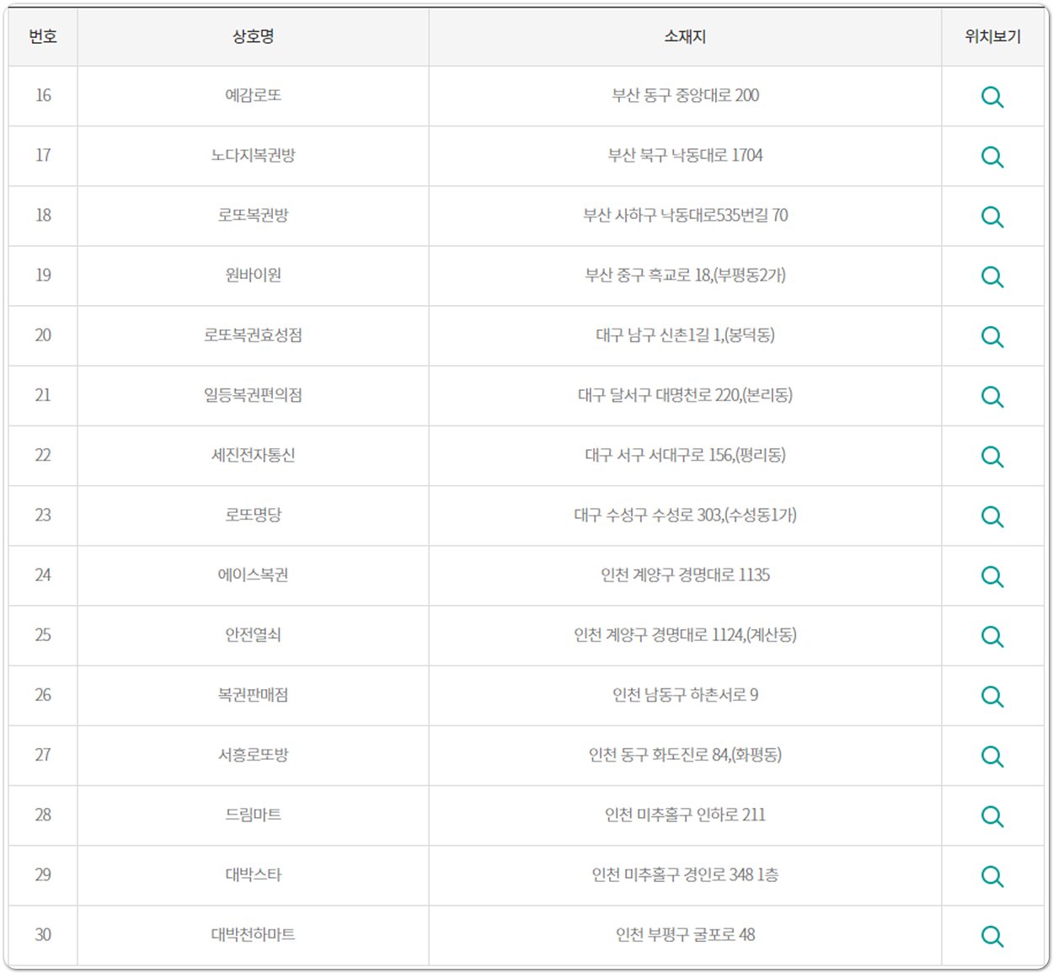The height and width of the screenshot is (973, 1053).
Task: Select store name 로또복권방
Action: pyautogui.click(x=253, y=215)
